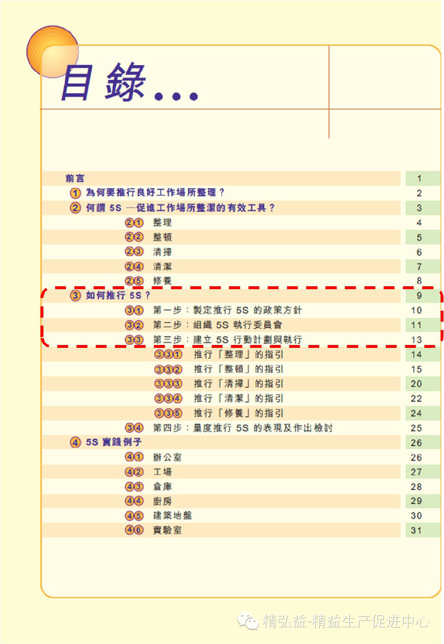Screen dimensions: 444x644
Task: Click the circled 2 badge beside 何謂 5S
Action: click(x=75, y=208)
